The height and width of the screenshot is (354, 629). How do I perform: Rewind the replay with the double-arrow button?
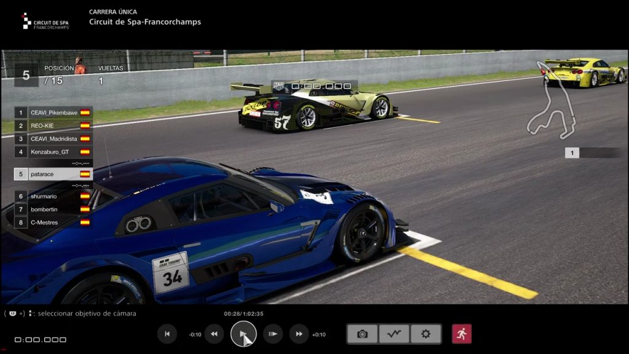214,334
